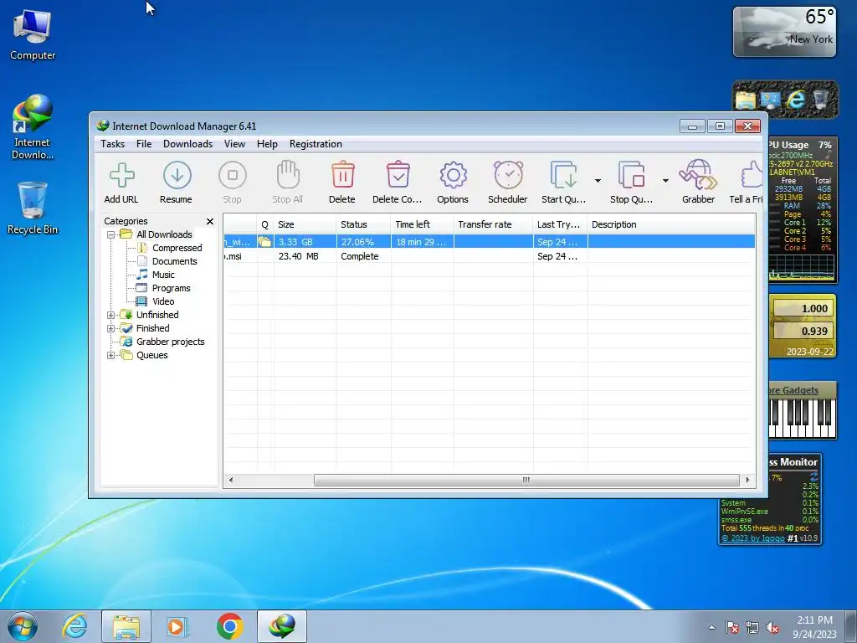Open the Start Queue dropdown arrow
Image resolution: width=857 pixels, height=643 pixels.
coord(598,181)
